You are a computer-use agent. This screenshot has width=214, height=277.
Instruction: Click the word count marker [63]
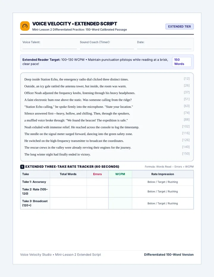click(187, 106)
